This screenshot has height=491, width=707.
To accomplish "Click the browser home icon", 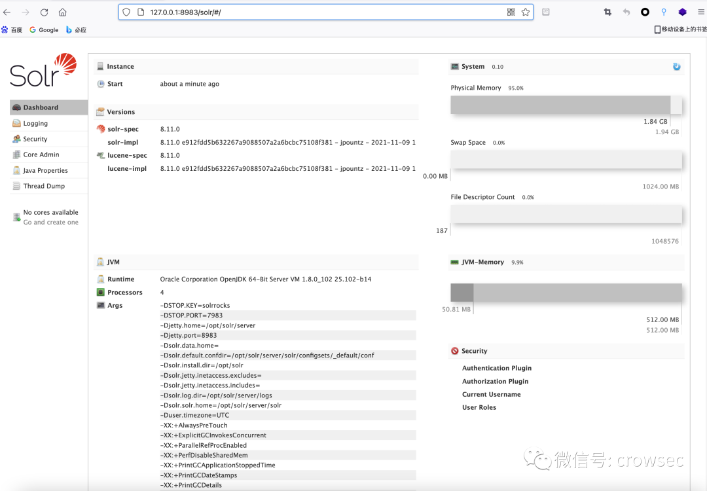I will (62, 11).
